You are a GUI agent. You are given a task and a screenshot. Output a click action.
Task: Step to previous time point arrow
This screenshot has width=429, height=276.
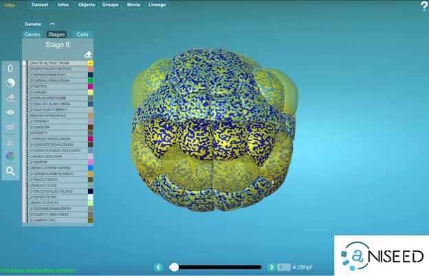[159, 267]
